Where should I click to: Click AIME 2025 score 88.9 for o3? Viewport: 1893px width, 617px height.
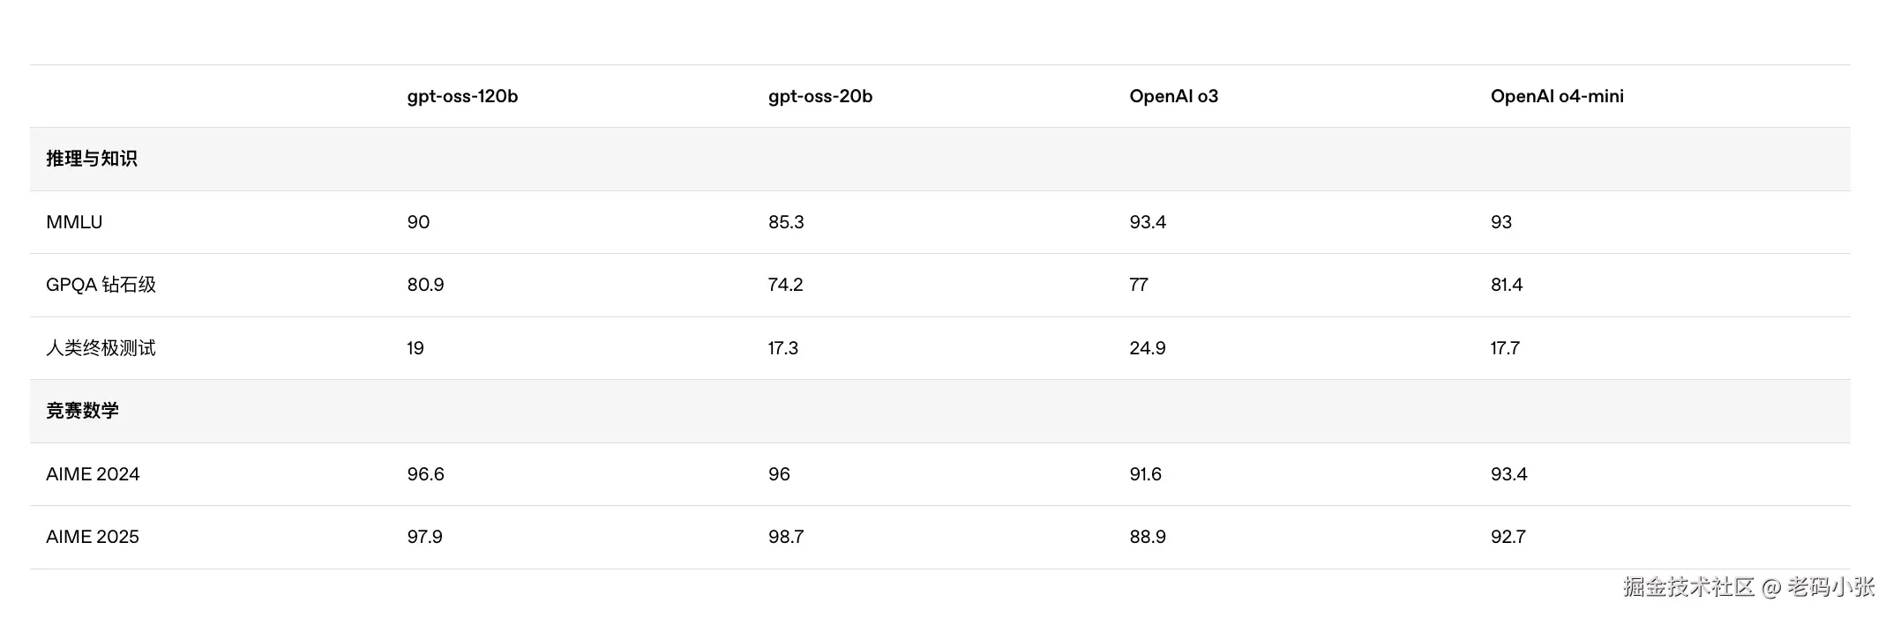point(1147,537)
